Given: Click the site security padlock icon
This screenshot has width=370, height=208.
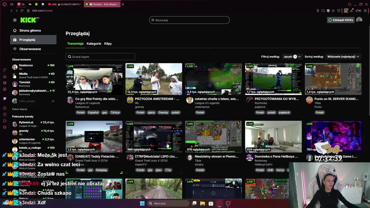Looking at the screenshot, I should (28, 11).
